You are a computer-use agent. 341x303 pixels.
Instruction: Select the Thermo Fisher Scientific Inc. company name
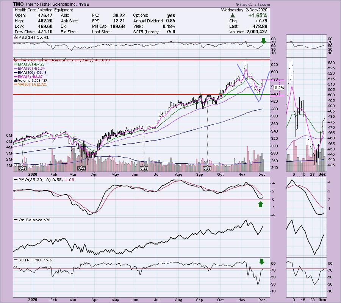[x=52, y=4]
